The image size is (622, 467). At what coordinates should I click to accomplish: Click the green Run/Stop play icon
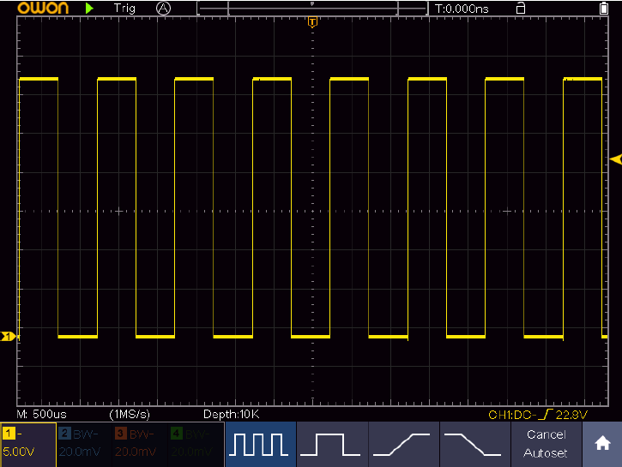coord(89,8)
